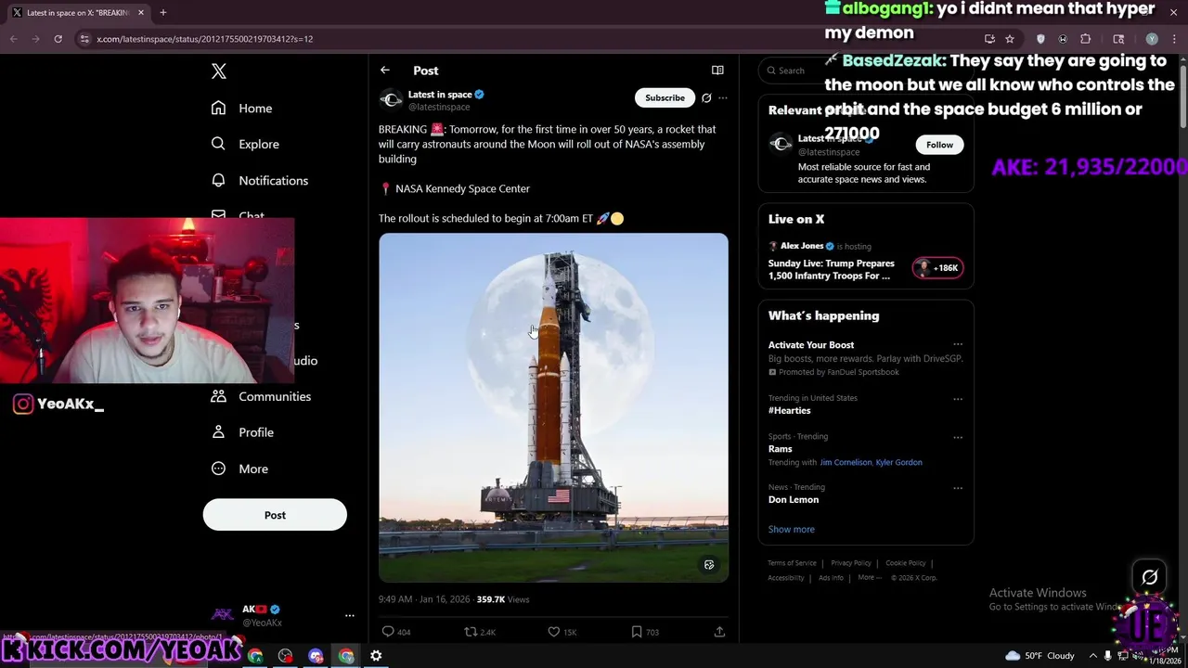Open Communities in the left navigation
Viewport: 1188px width, 668px height.
click(261, 396)
